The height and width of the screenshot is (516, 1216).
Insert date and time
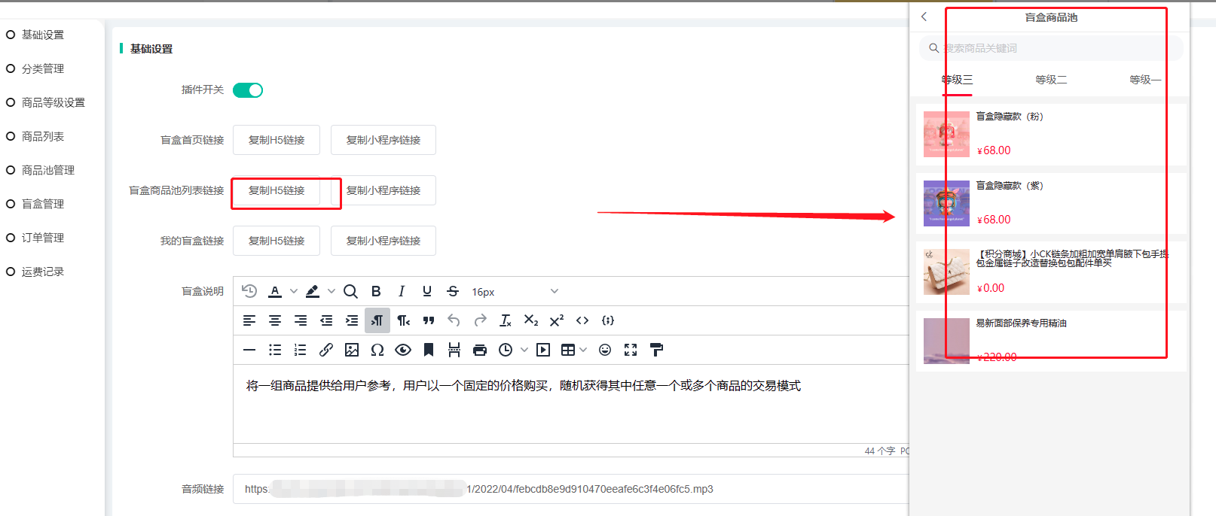tap(506, 350)
